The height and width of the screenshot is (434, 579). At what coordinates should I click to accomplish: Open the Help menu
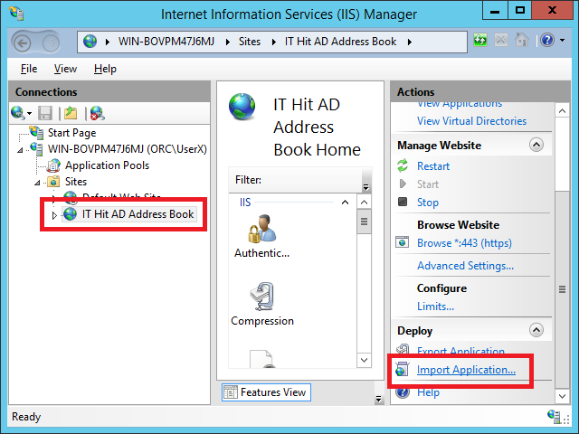pos(105,69)
